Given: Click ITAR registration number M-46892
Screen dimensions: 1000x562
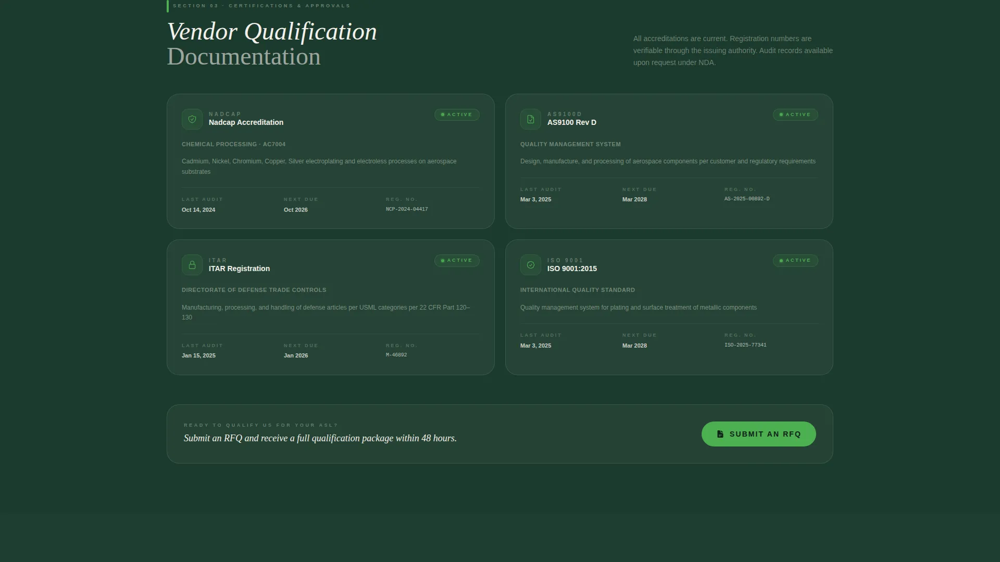Looking at the screenshot, I should (x=396, y=355).
